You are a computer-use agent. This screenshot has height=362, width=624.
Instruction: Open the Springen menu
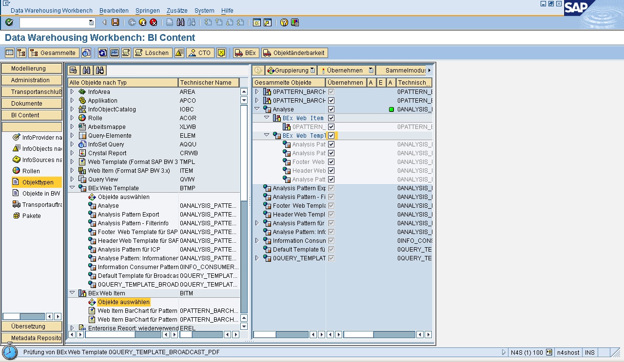pos(147,10)
